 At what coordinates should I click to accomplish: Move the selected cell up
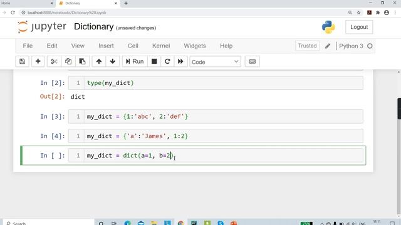pos(99,61)
